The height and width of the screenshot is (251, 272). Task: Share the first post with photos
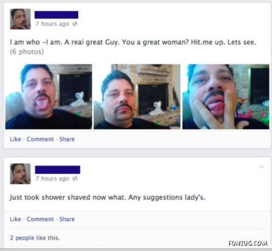[67, 139]
